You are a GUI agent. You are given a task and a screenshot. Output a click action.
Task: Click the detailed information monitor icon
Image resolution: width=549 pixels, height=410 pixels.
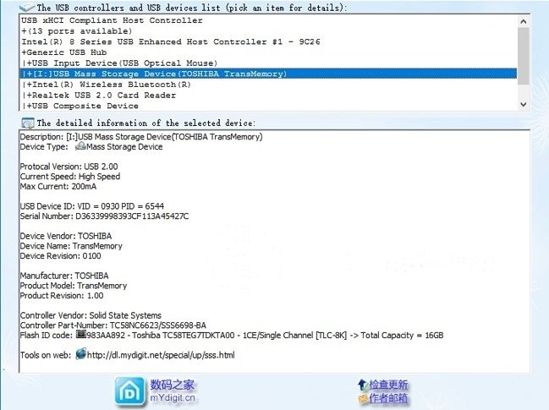pyautogui.click(x=28, y=123)
